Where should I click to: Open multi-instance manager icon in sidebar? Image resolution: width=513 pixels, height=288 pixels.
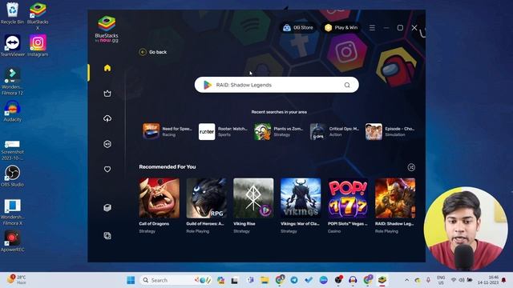pos(107,235)
